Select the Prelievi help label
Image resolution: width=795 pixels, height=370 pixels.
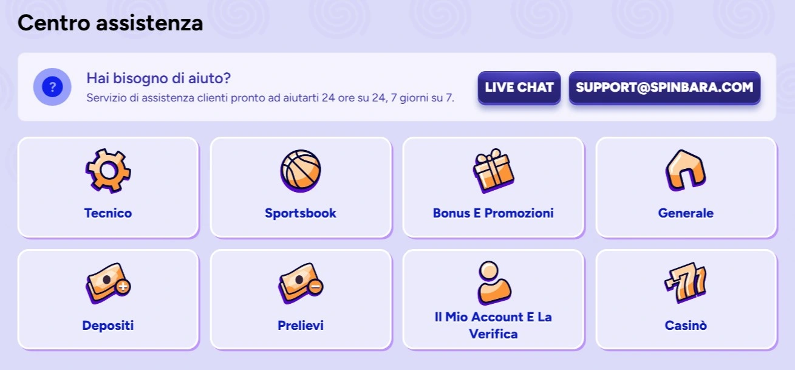tap(301, 326)
